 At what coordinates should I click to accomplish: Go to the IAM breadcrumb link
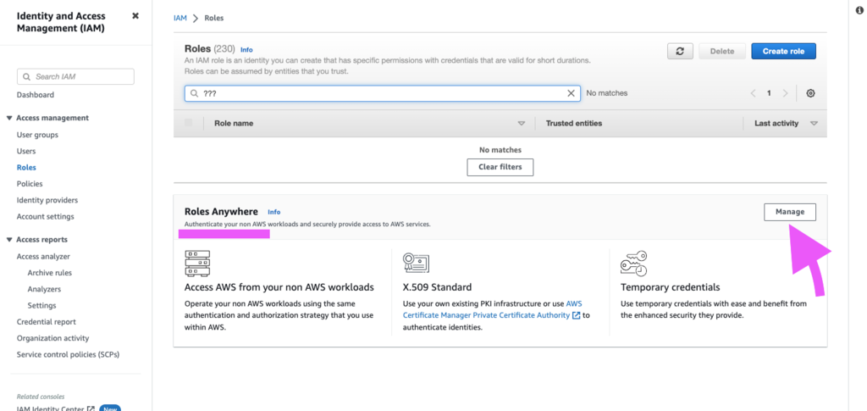pyautogui.click(x=179, y=18)
